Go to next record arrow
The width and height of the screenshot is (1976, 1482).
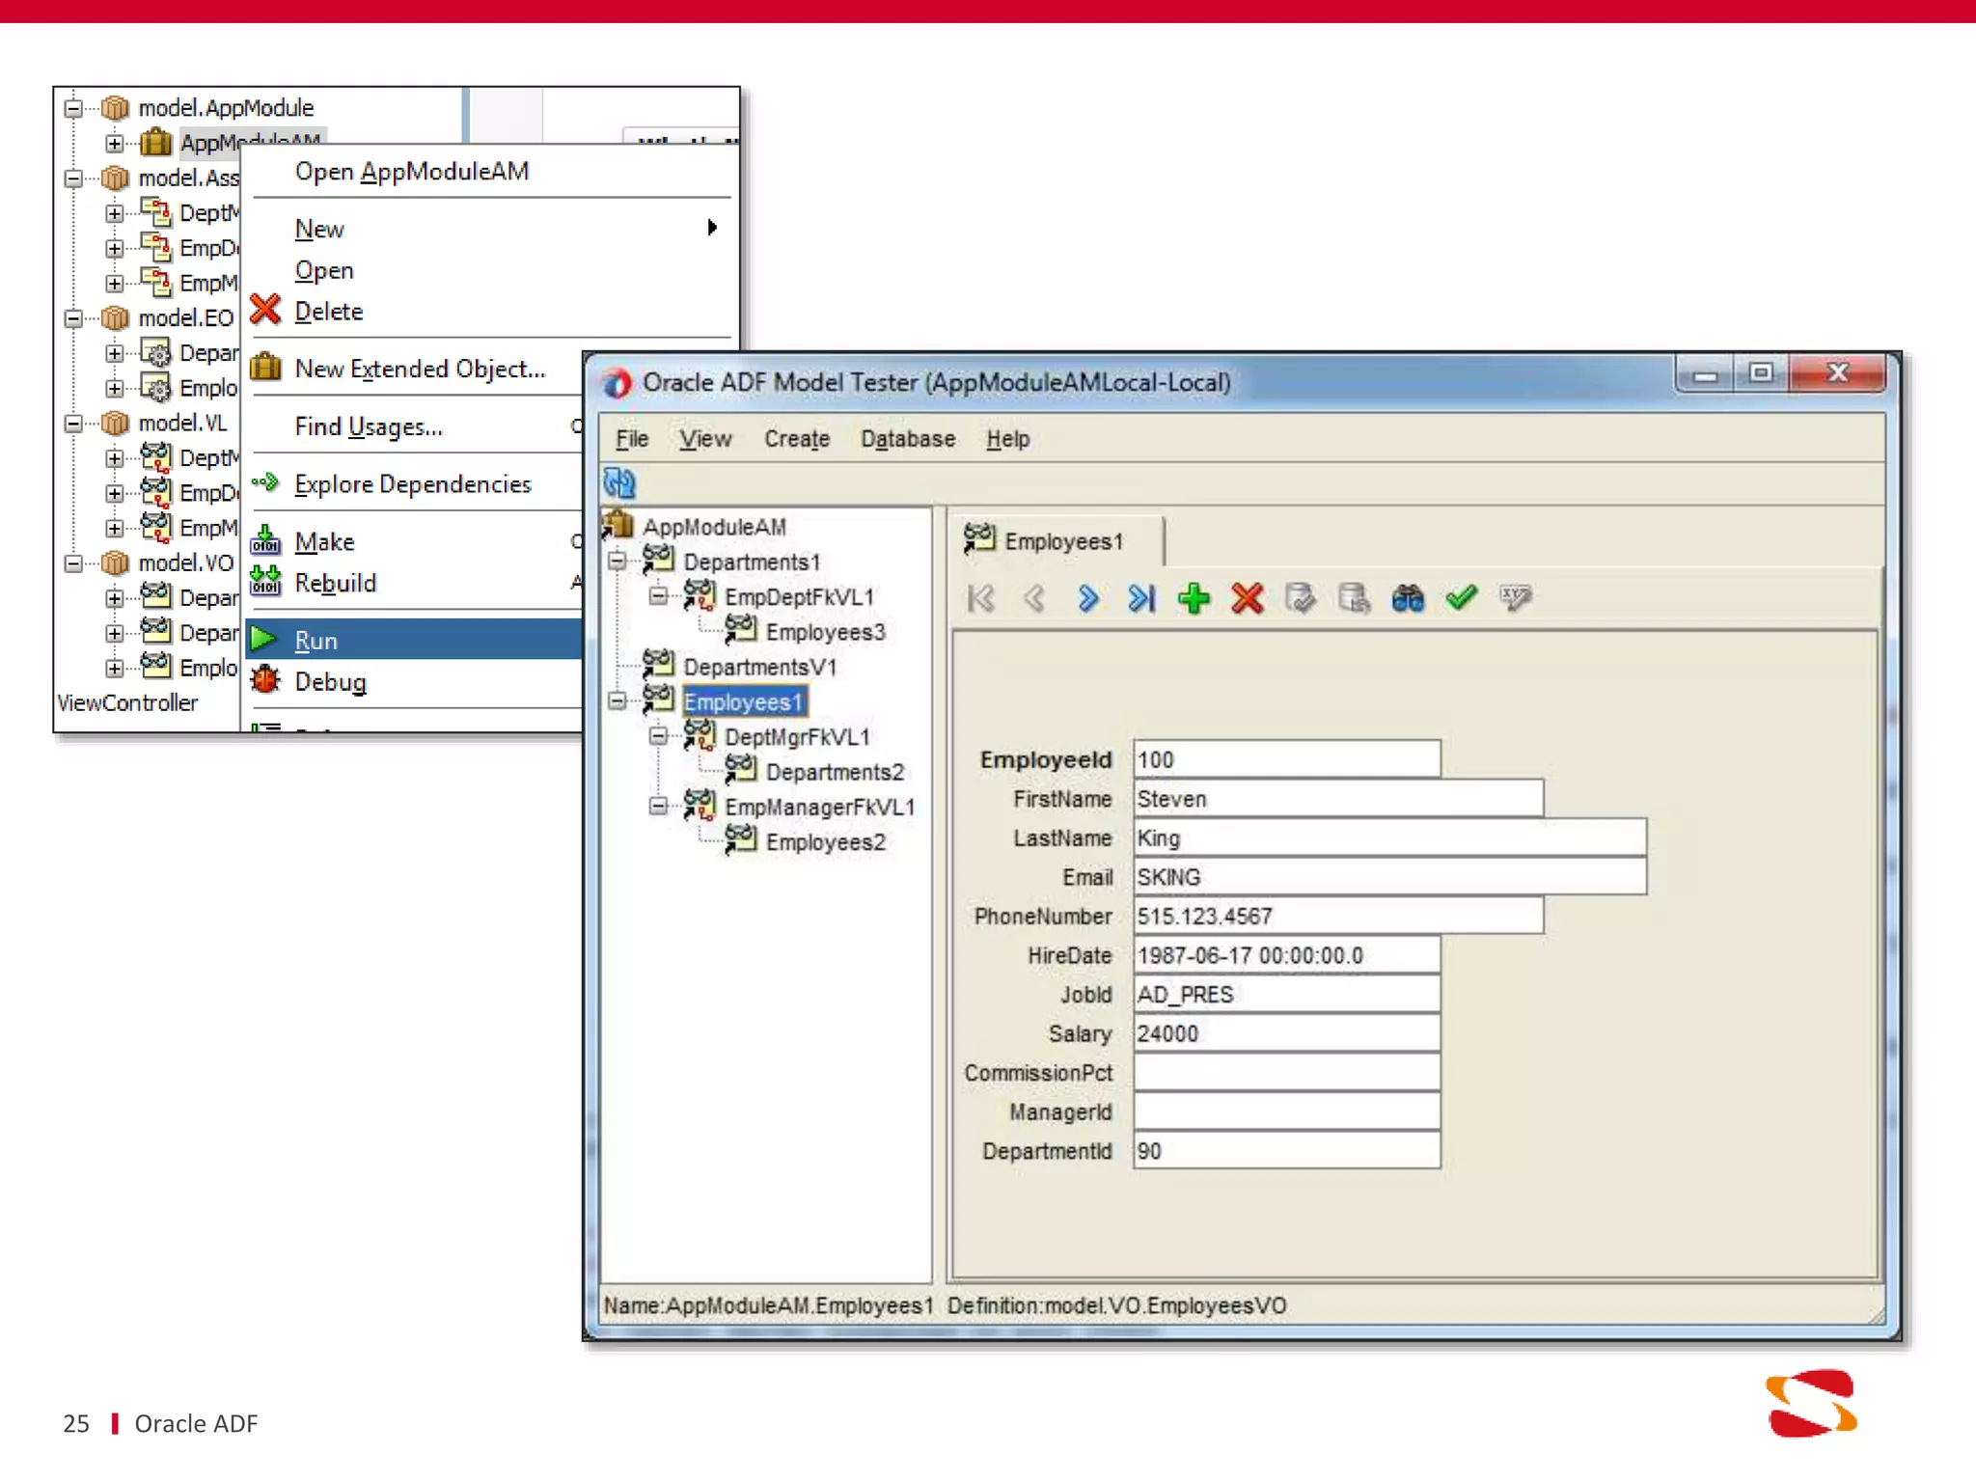[x=1087, y=599]
